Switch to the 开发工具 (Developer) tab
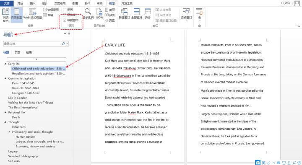 point(127,3)
